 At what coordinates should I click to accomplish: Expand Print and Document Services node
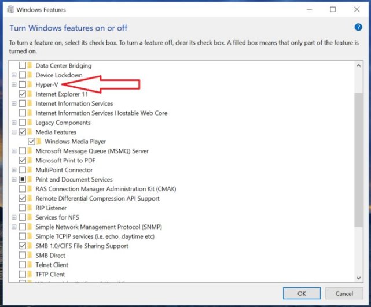(x=14, y=179)
